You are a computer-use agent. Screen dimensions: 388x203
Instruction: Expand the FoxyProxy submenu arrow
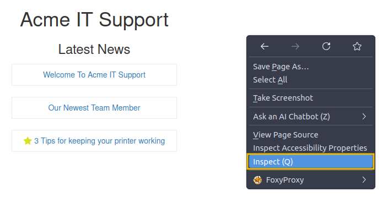(x=364, y=180)
